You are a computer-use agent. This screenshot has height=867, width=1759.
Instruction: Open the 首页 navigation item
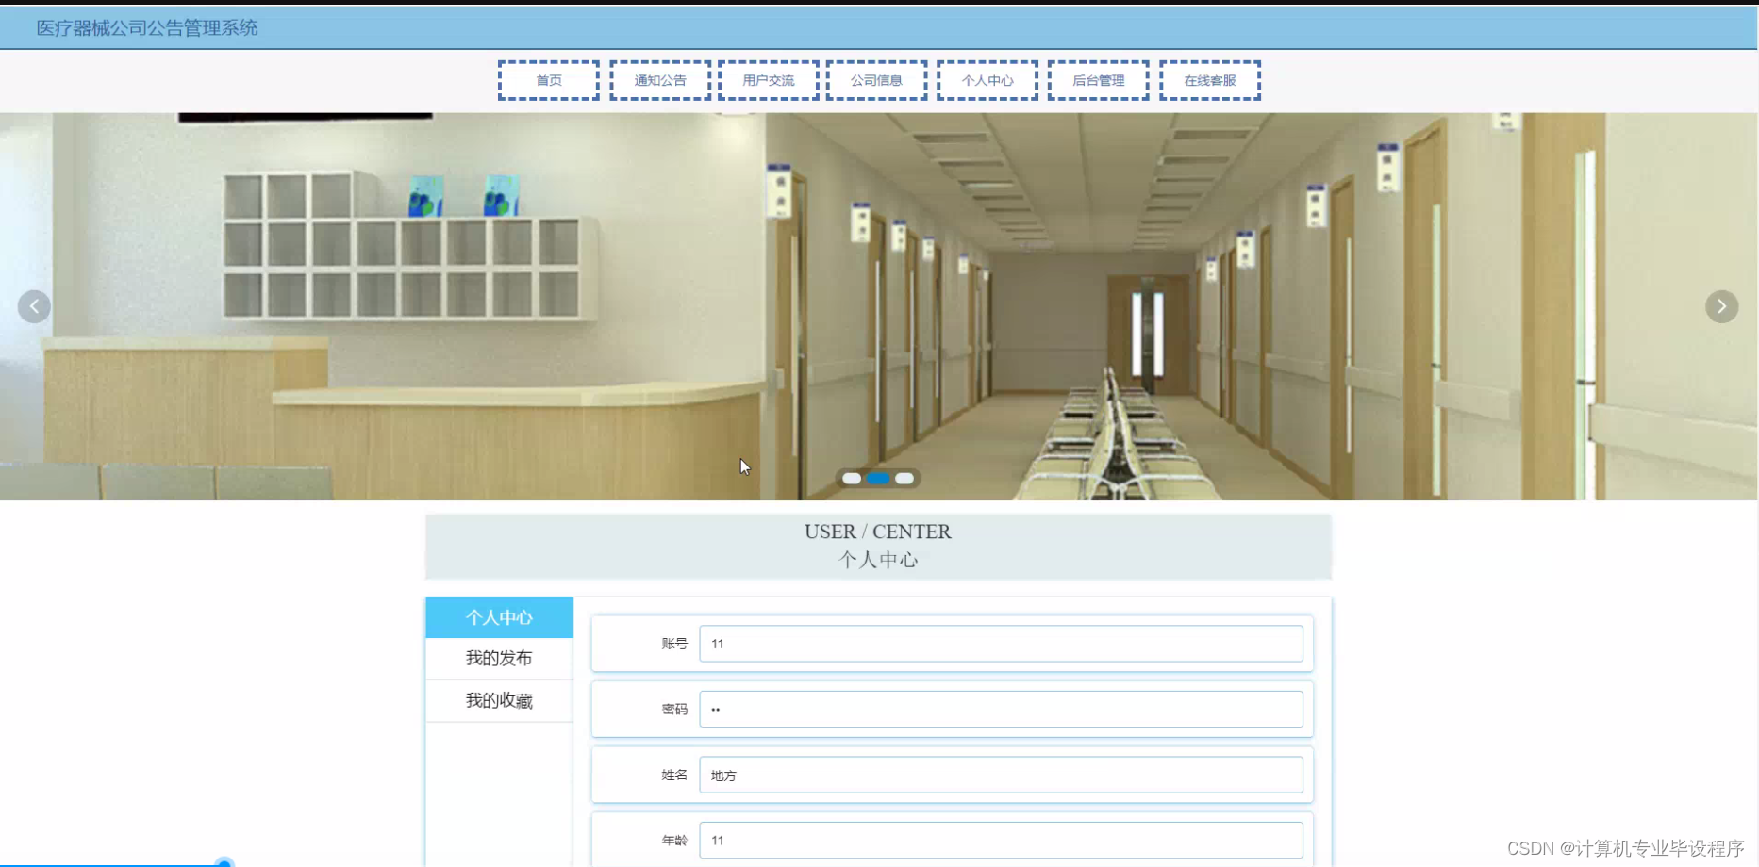(549, 80)
